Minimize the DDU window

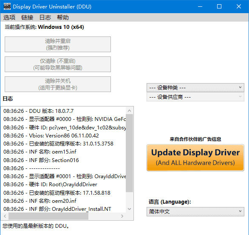click(200, 6)
